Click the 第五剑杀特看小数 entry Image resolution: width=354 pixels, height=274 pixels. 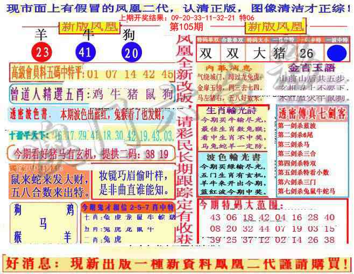pos(303,172)
